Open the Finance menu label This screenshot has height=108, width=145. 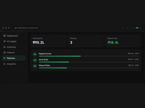point(11,53)
